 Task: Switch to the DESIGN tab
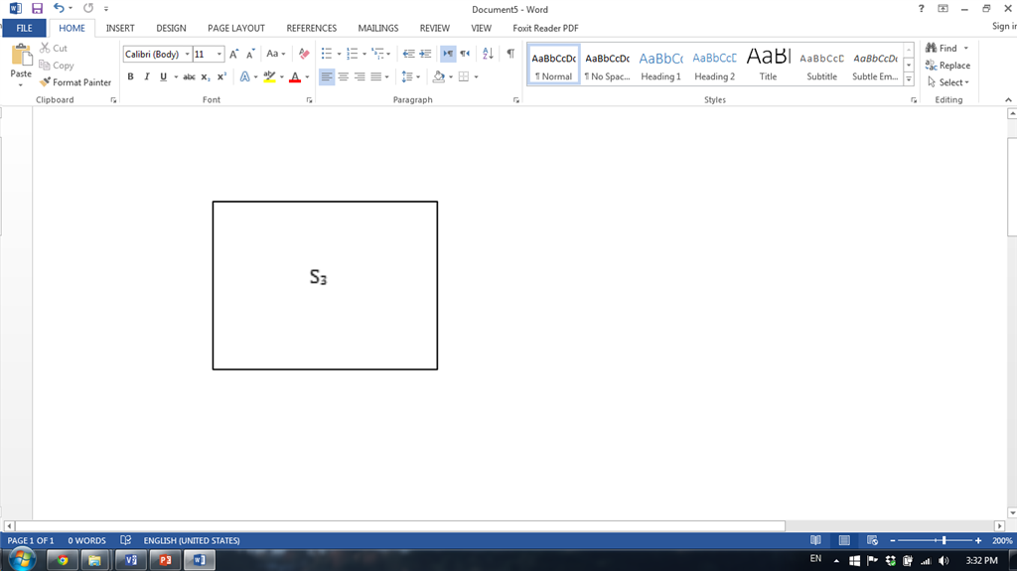pyautogui.click(x=171, y=28)
